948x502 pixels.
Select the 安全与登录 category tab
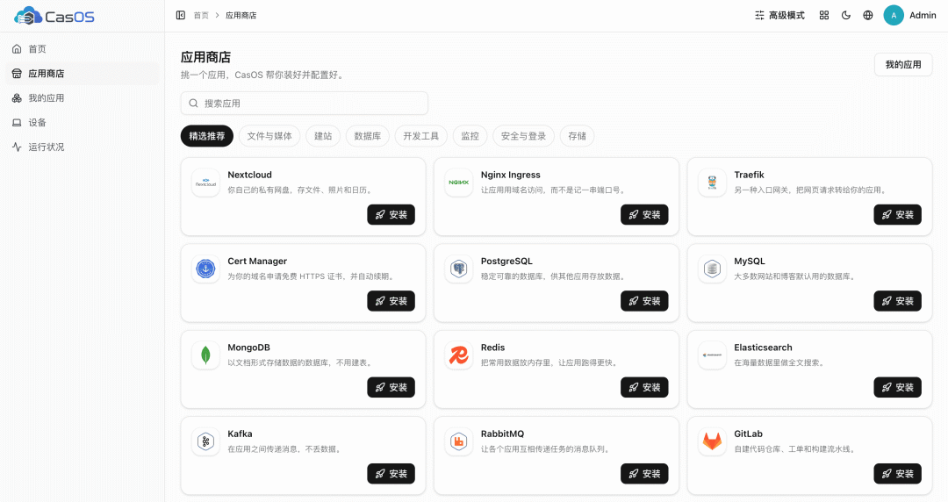click(x=523, y=136)
